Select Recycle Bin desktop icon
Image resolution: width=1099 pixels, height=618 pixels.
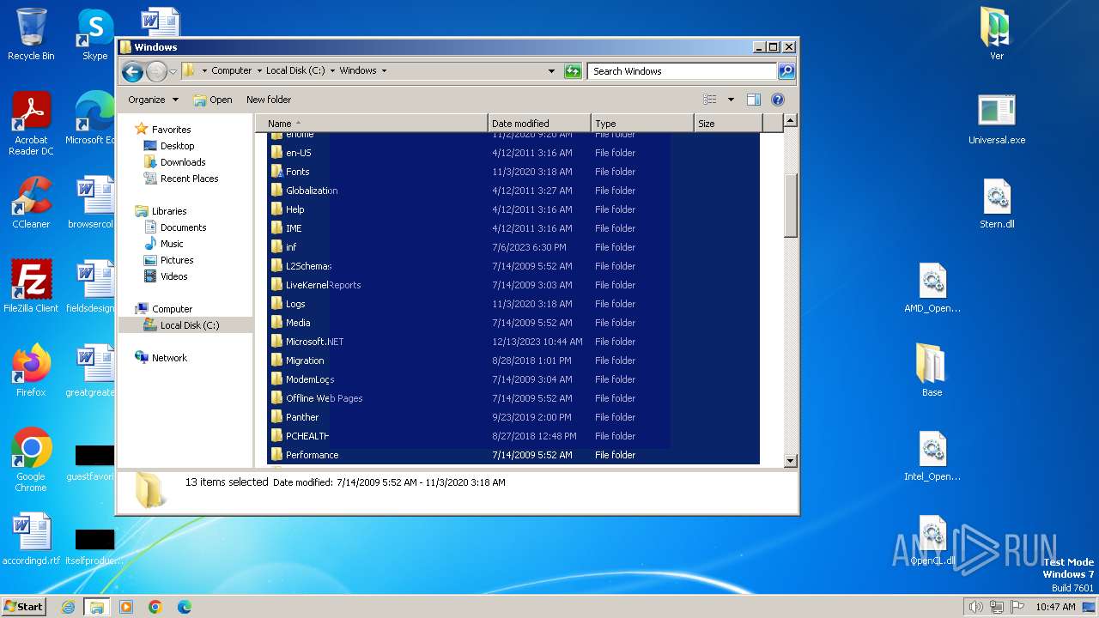click(x=31, y=34)
